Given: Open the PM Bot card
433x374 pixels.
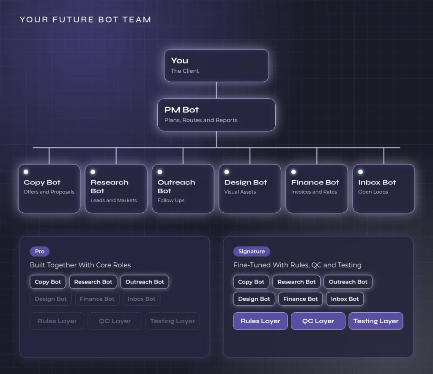Looking at the screenshot, I should [x=216, y=115].
